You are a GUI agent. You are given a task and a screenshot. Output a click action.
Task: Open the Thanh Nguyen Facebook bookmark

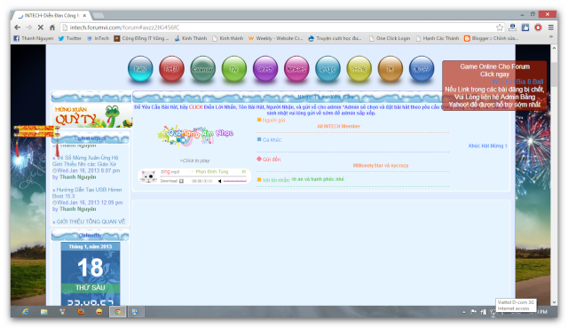34,38
